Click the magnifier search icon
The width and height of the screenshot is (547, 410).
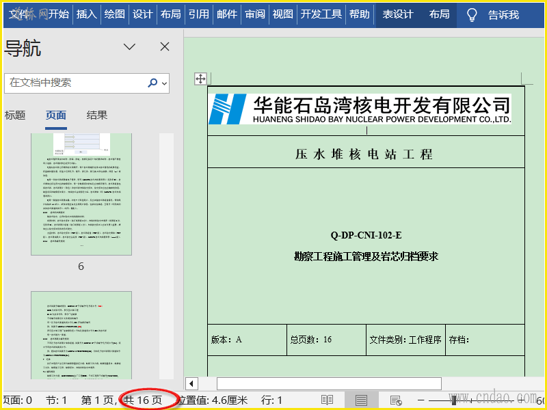[x=152, y=83]
